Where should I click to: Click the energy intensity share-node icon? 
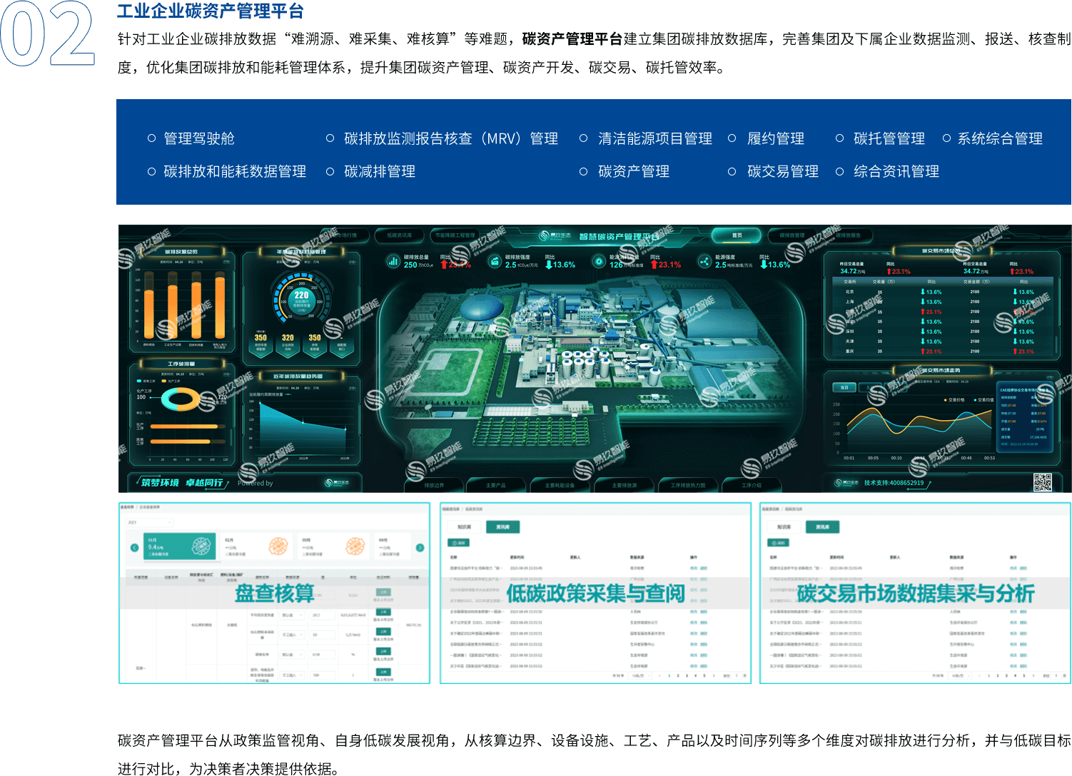click(704, 262)
